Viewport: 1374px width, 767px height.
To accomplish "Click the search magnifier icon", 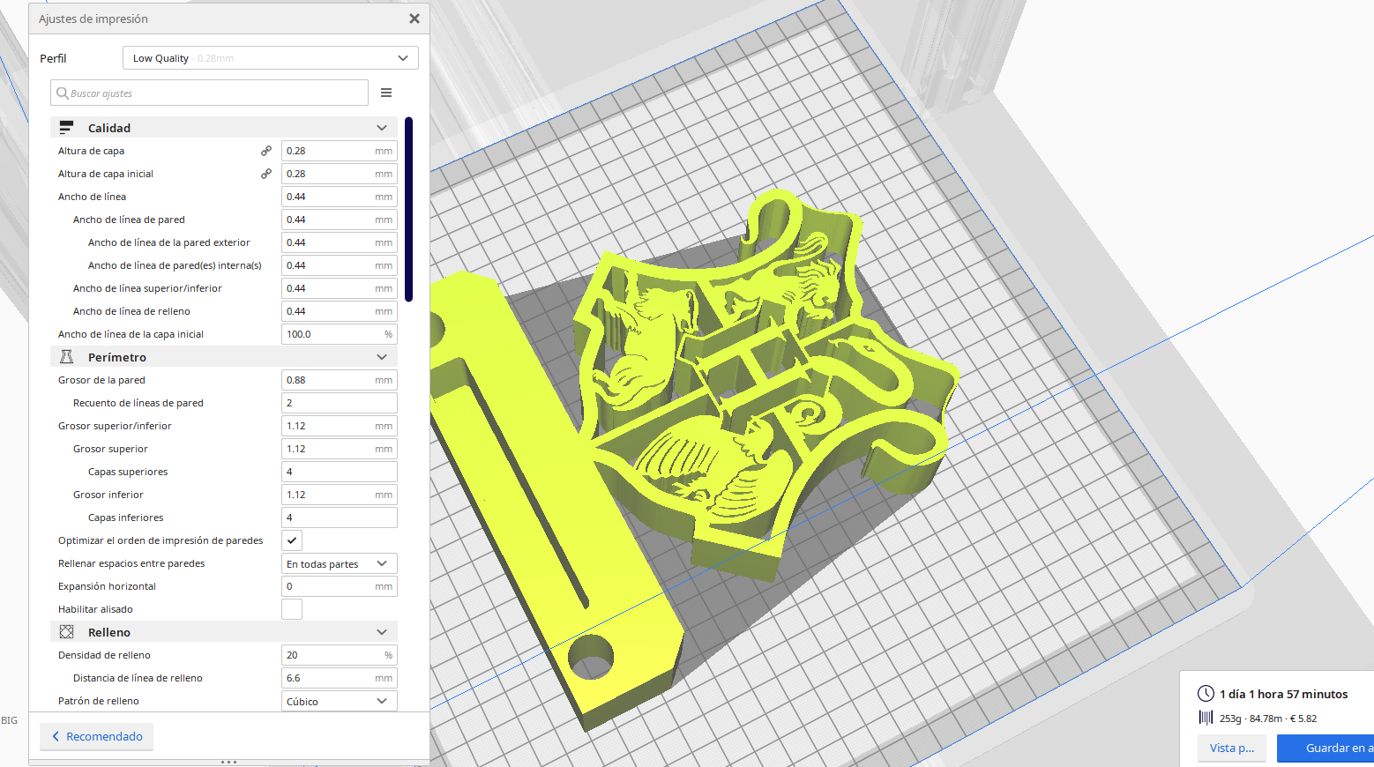I will tap(63, 93).
